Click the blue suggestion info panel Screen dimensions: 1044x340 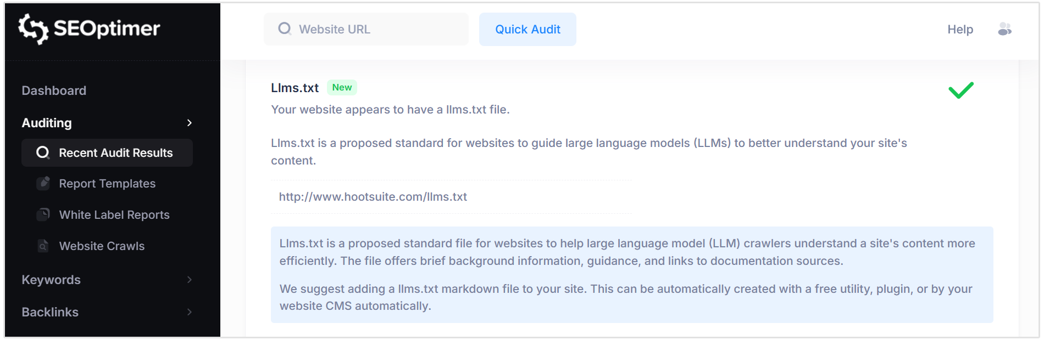(632, 274)
